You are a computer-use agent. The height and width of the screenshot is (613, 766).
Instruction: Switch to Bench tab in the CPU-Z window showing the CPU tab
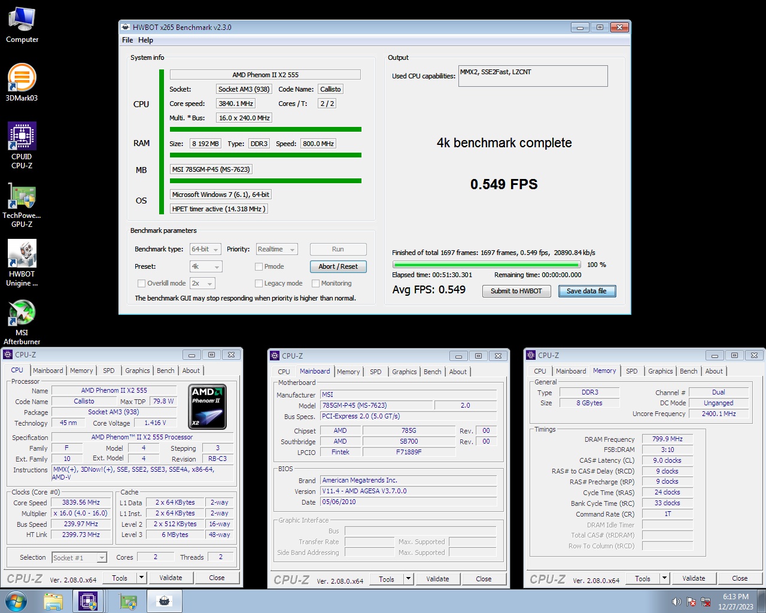166,371
